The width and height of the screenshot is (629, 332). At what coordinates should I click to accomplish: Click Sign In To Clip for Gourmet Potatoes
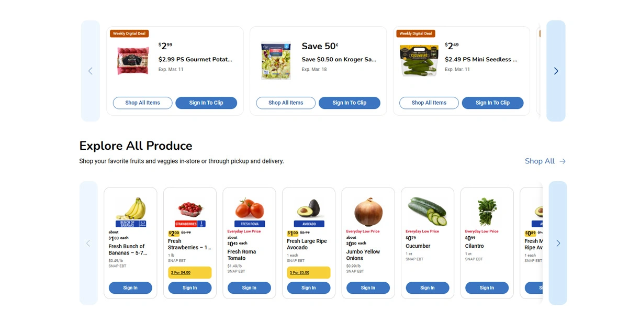(x=206, y=103)
